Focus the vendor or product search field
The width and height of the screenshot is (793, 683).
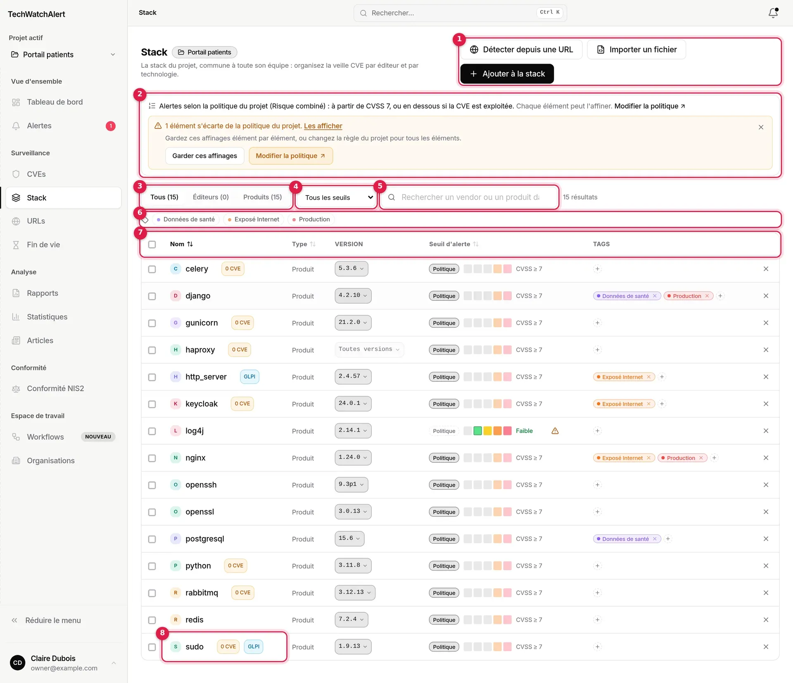pos(469,197)
